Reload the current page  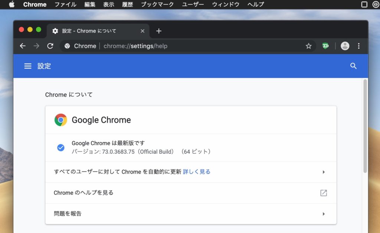point(50,46)
